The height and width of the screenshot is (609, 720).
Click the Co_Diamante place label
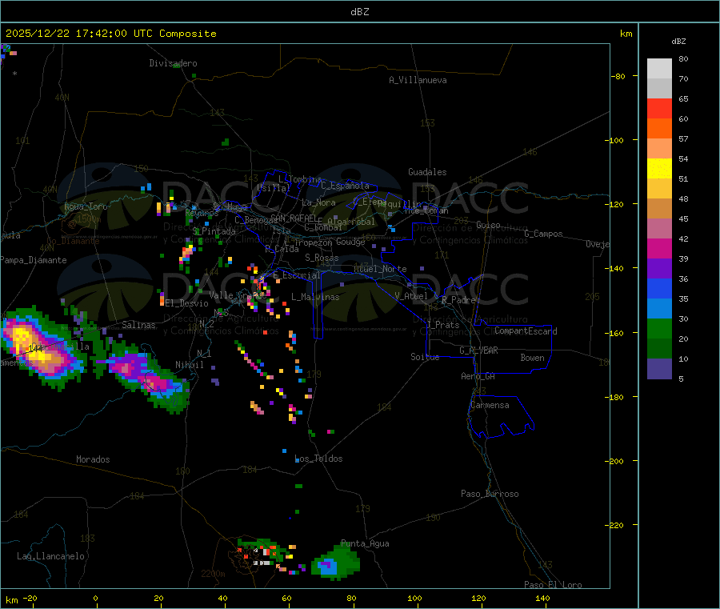click(73, 241)
